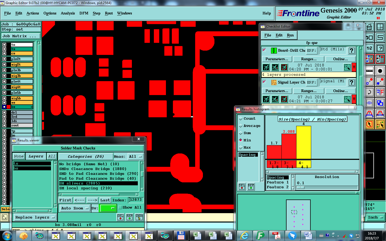Enable the Show All checkbox
This screenshot has height=241, width=386.
(x=120, y=207)
